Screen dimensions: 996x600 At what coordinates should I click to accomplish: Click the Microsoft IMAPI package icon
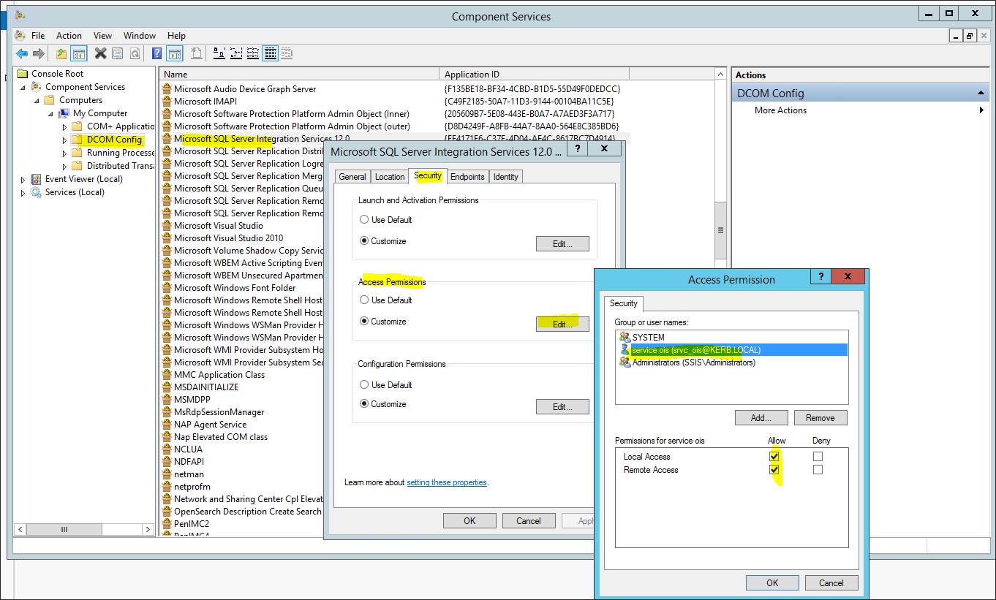[167, 102]
